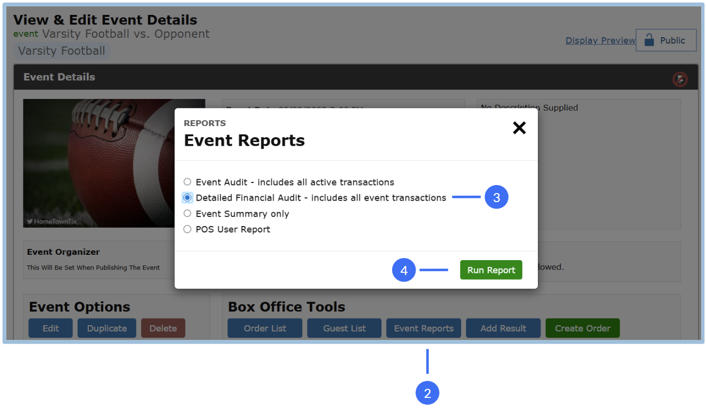Image resolution: width=706 pixels, height=408 pixels.
Task: Select Detailed Financial Audit radio button
Action: [x=187, y=198]
